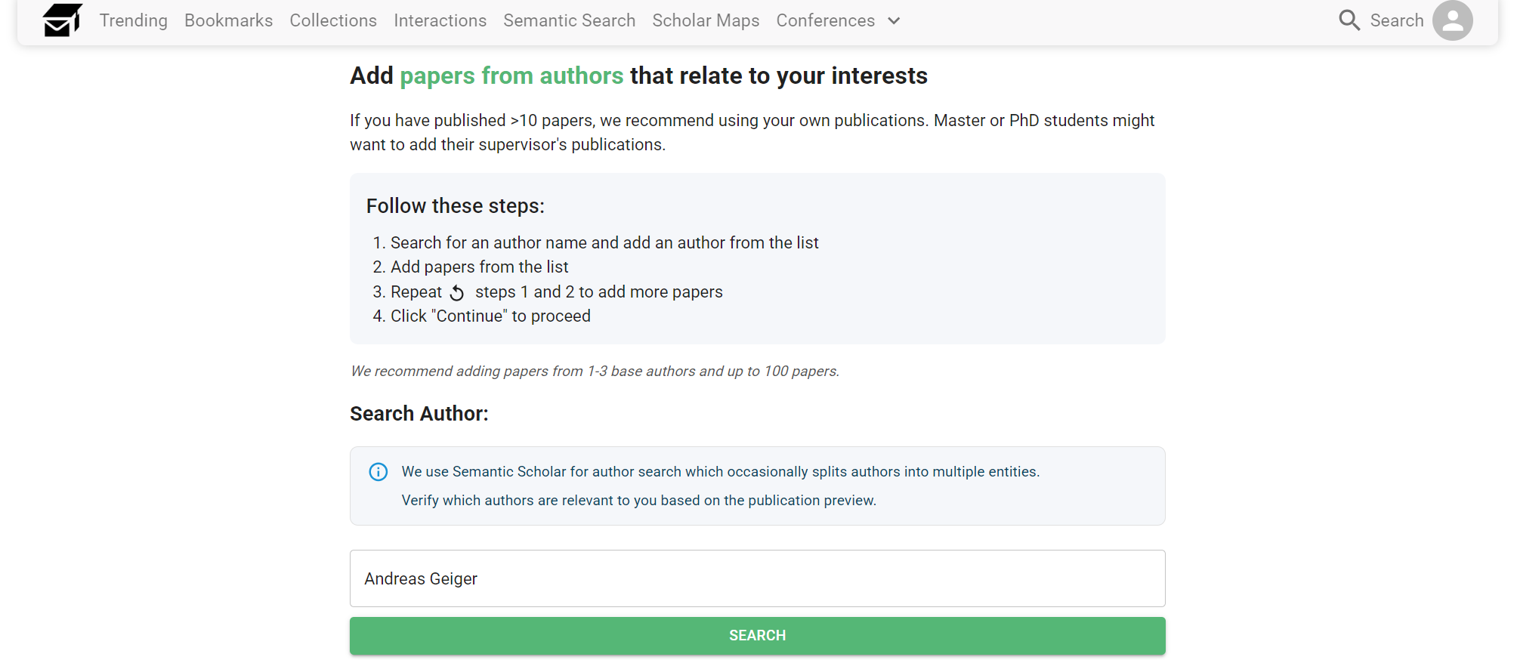Image resolution: width=1514 pixels, height=660 pixels.
Task: Open the user account avatar menu
Action: (x=1452, y=20)
